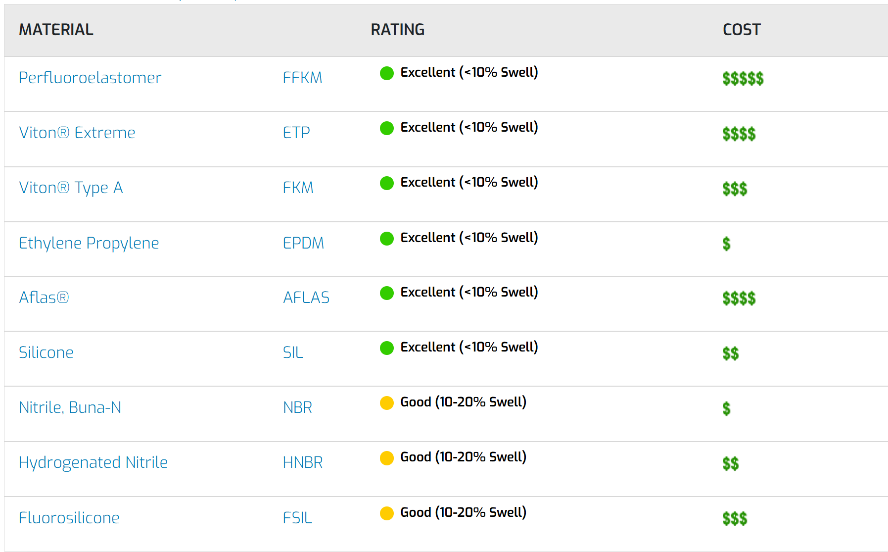Screen dimensions: 888x552
Task: Click the MATERIAL column header
Action: point(56,30)
